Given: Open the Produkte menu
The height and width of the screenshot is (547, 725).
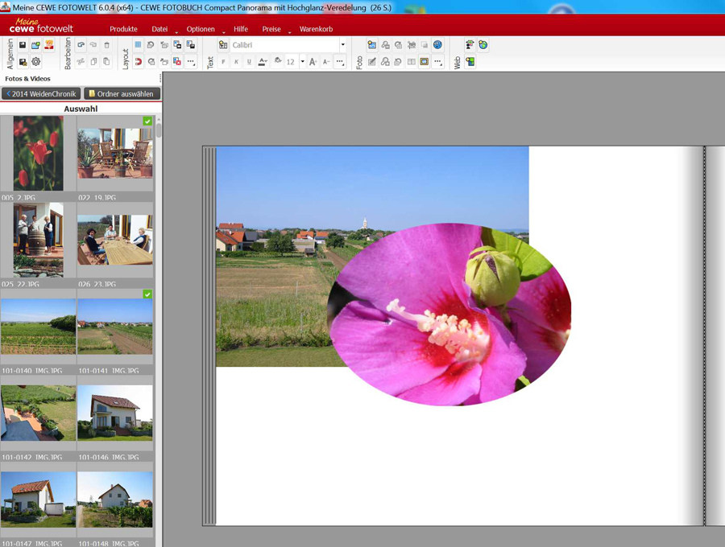Looking at the screenshot, I should (123, 29).
